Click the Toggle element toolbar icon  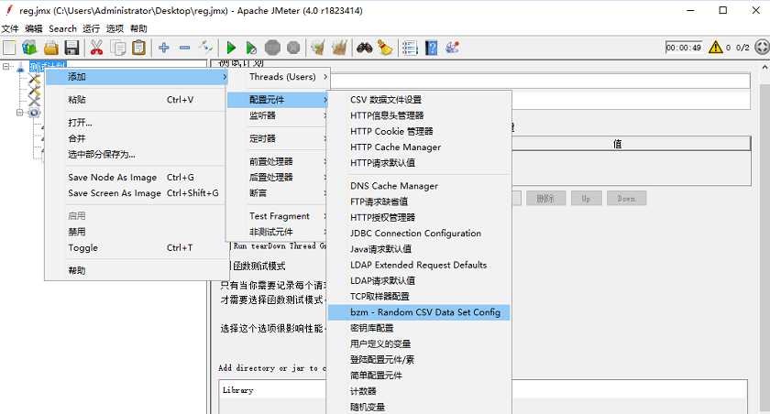205,48
